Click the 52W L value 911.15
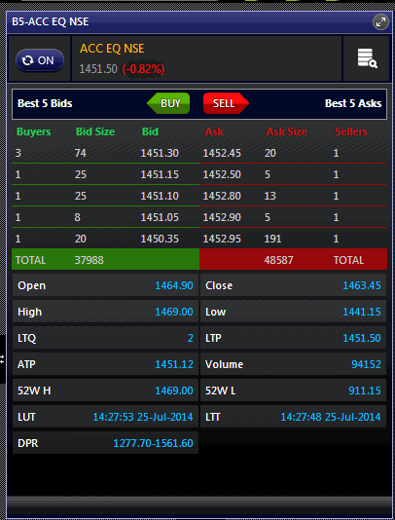Image resolution: width=395 pixels, height=520 pixels. click(365, 390)
